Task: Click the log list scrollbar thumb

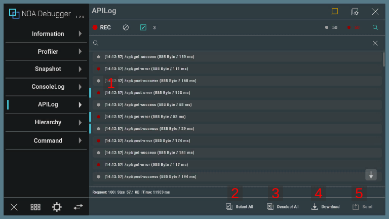Action: click(384, 59)
